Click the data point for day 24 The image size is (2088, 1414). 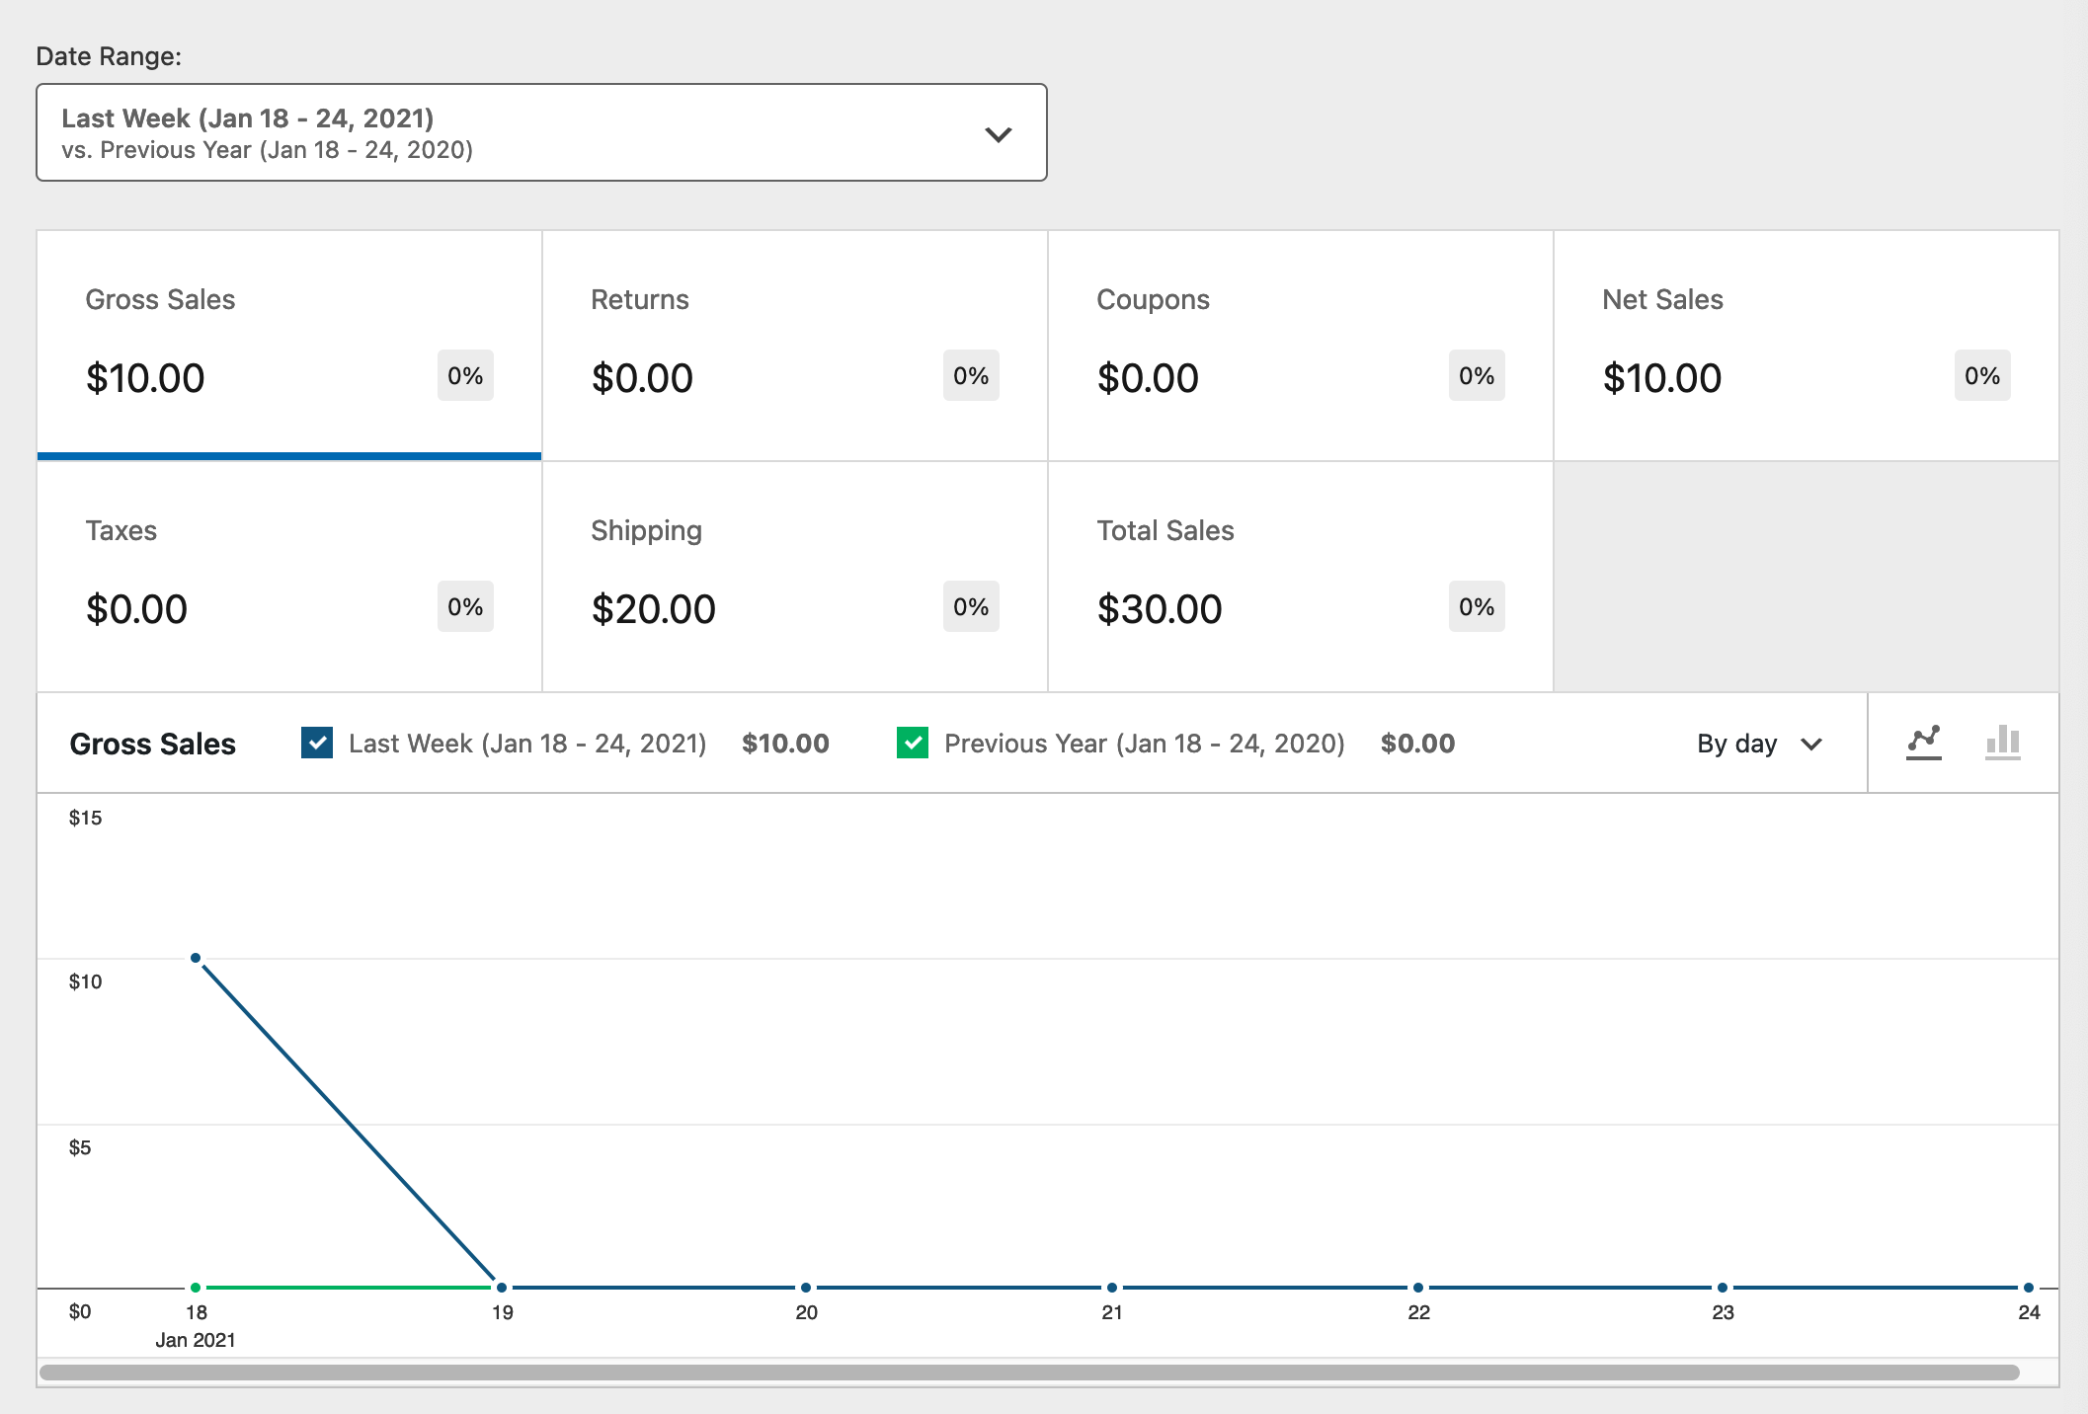pyautogui.click(x=2029, y=1288)
